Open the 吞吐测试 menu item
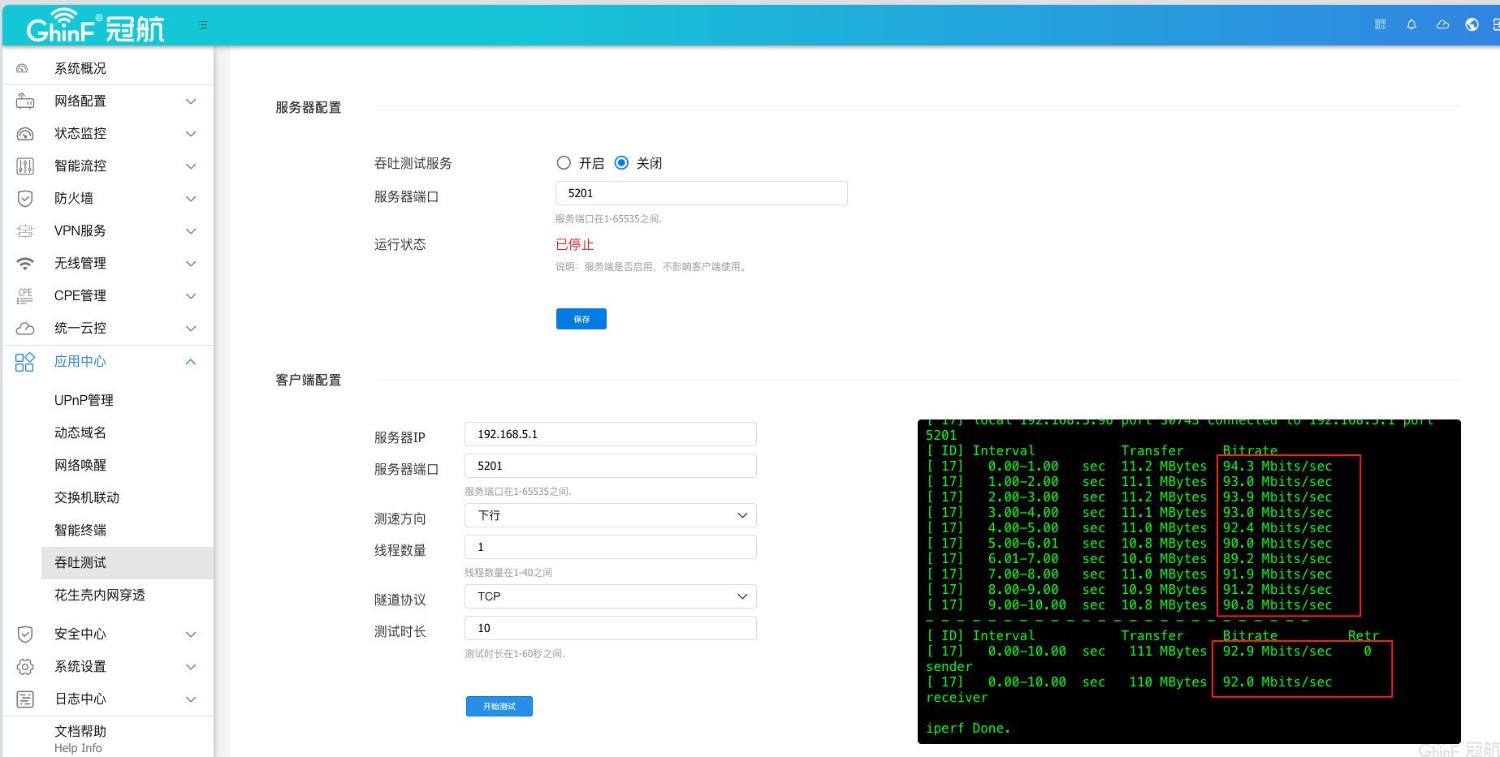Viewport: 1500px width, 757px height. 80,563
